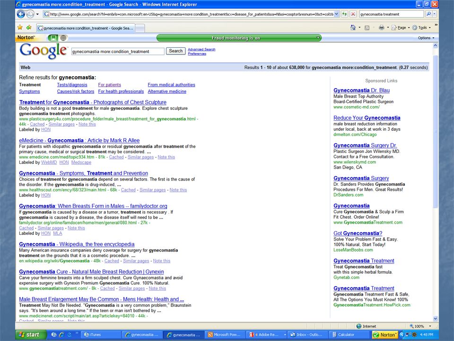Open Favorites Center star icon

click(x=20, y=27)
